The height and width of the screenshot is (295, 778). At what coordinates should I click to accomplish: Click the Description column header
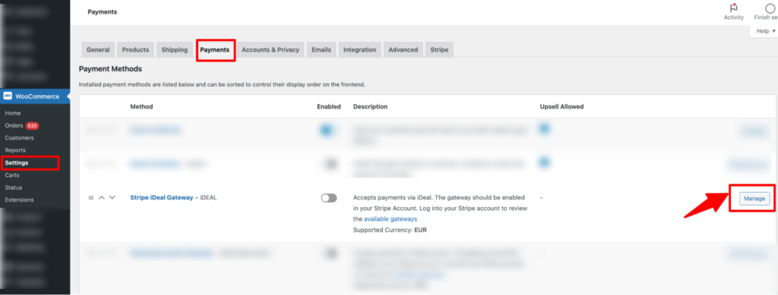370,107
